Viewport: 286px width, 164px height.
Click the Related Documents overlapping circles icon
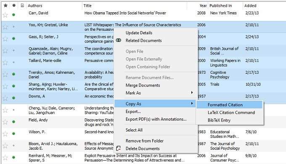click(119, 40)
